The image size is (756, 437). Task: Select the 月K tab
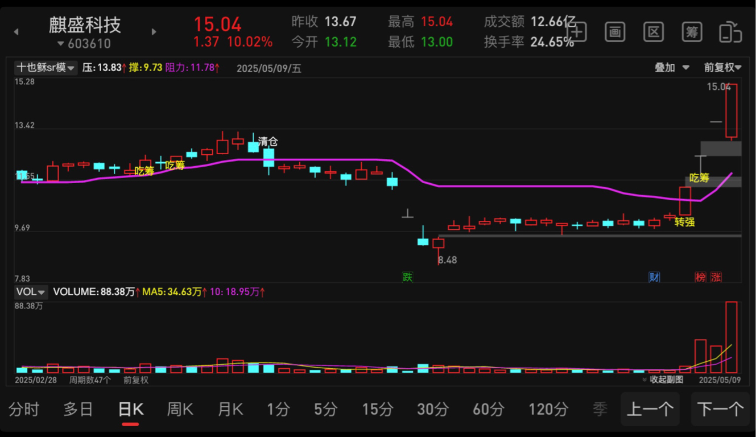pyautogui.click(x=230, y=409)
